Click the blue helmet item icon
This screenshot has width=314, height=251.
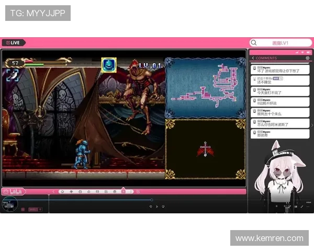click(108, 64)
